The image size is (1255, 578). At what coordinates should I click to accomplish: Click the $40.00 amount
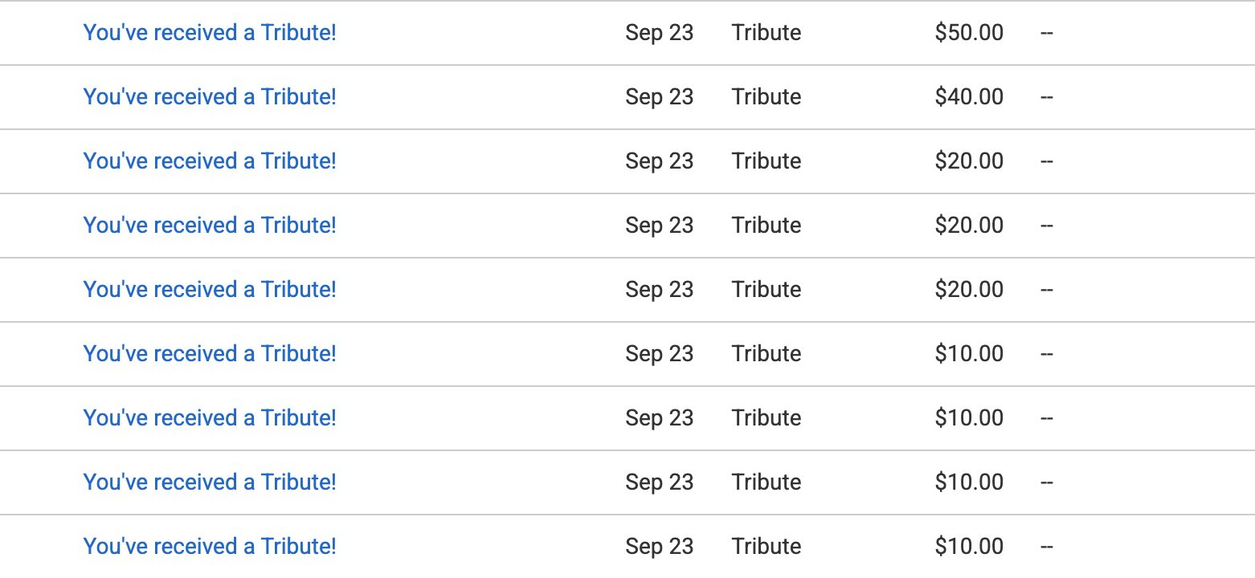click(969, 97)
